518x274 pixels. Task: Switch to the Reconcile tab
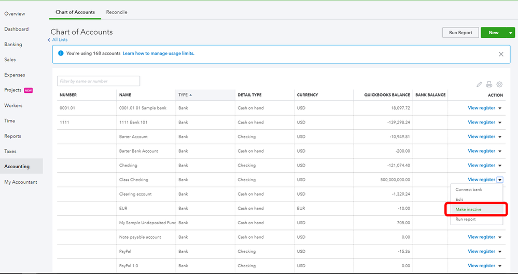pos(117,12)
